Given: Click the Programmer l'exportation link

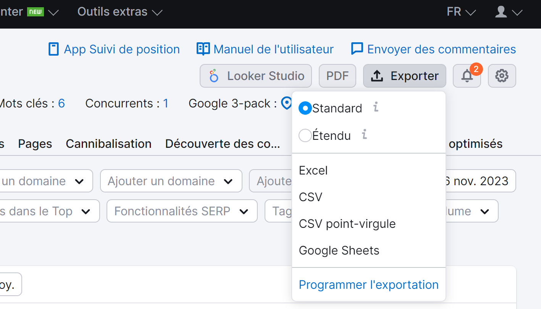Looking at the screenshot, I should coord(368,285).
